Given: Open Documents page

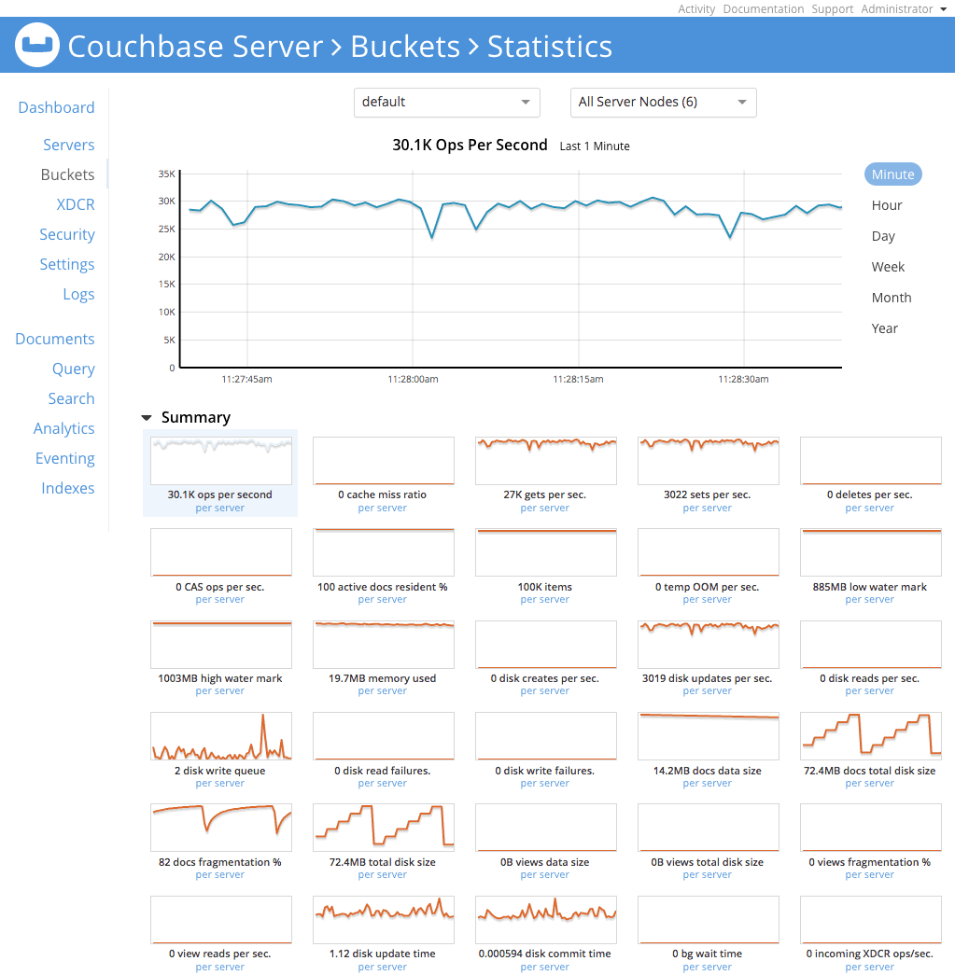Looking at the screenshot, I should [55, 339].
